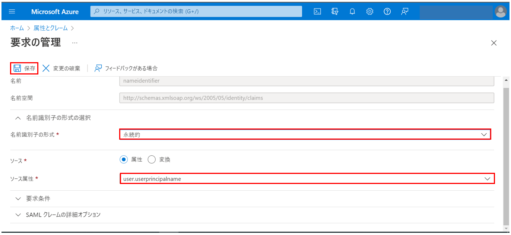Open portal settings gear icon
Viewport: 511px width, 235px height.
coord(369,12)
